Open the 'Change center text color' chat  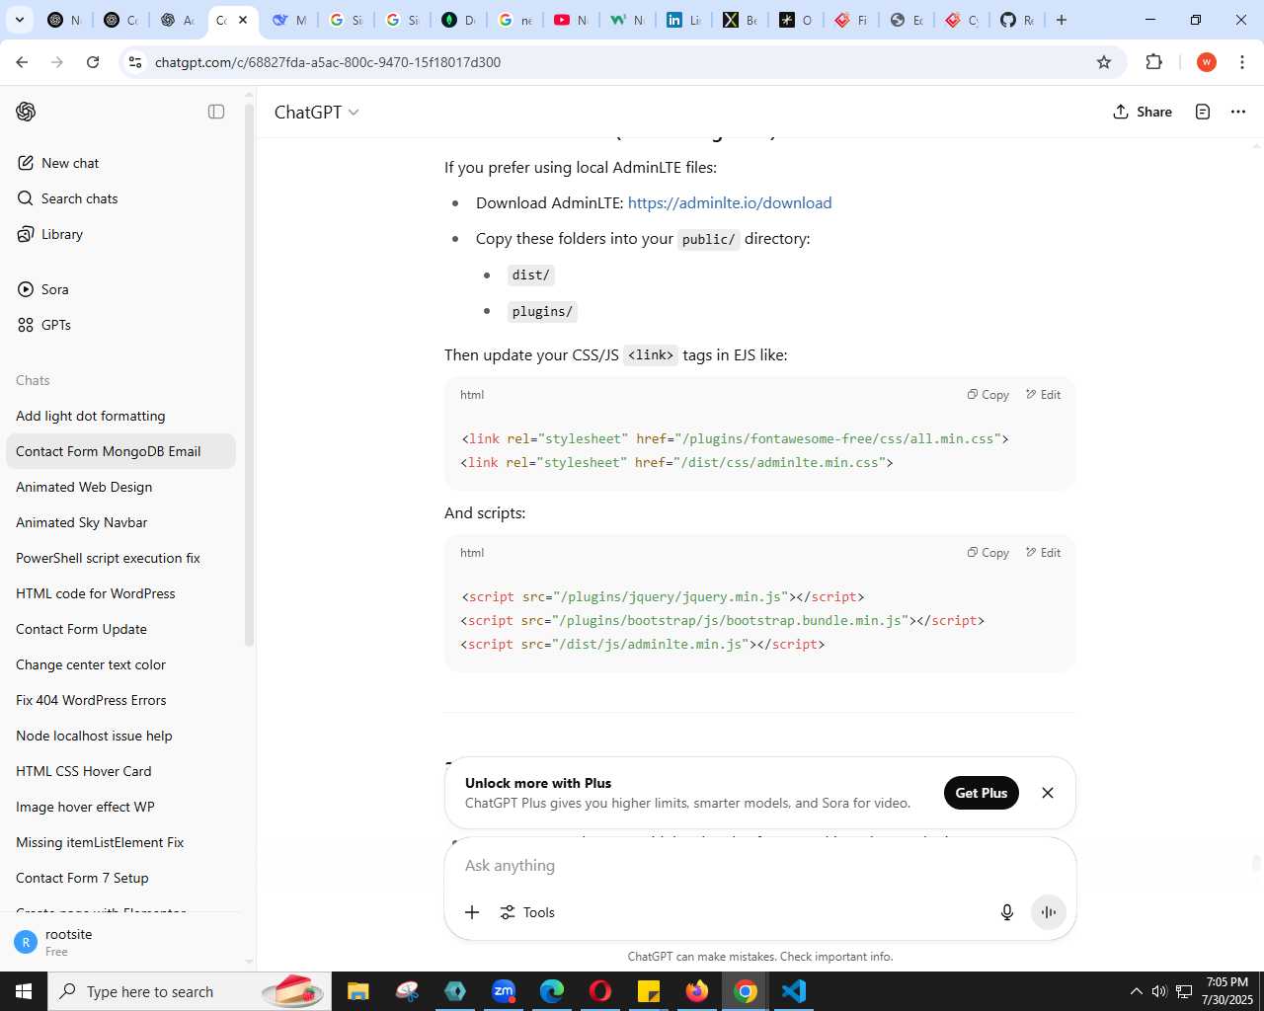point(120,664)
